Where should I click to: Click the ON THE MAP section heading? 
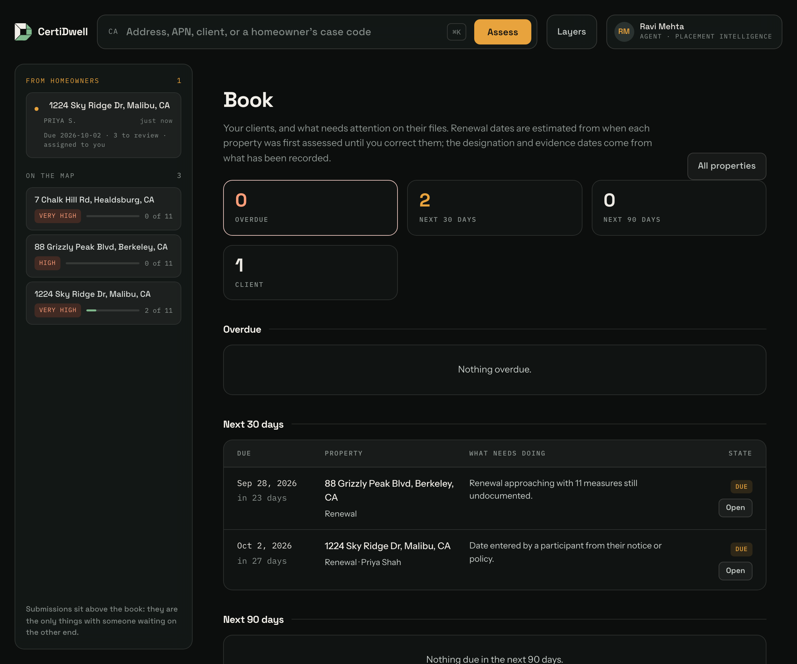50,176
